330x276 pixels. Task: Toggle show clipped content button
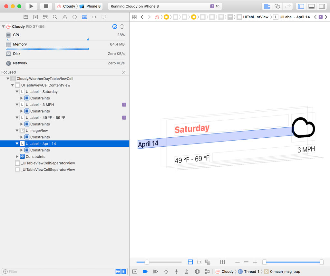[x=190, y=262]
